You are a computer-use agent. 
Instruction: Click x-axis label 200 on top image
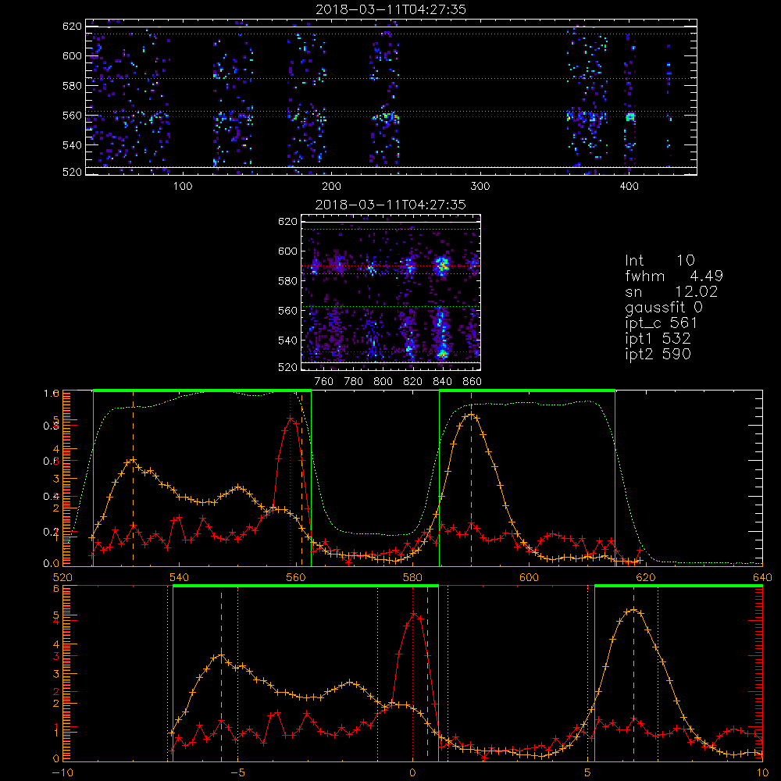[x=331, y=187]
